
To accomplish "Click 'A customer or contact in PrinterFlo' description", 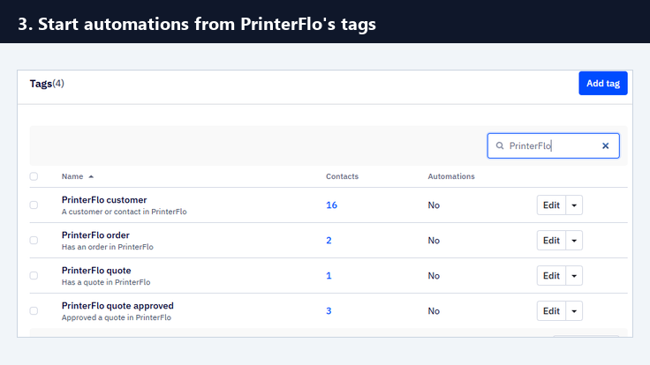I will (x=124, y=212).
